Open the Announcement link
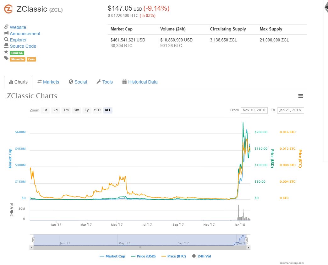This screenshot has width=328, height=265. pyautogui.click(x=25, y=34)
